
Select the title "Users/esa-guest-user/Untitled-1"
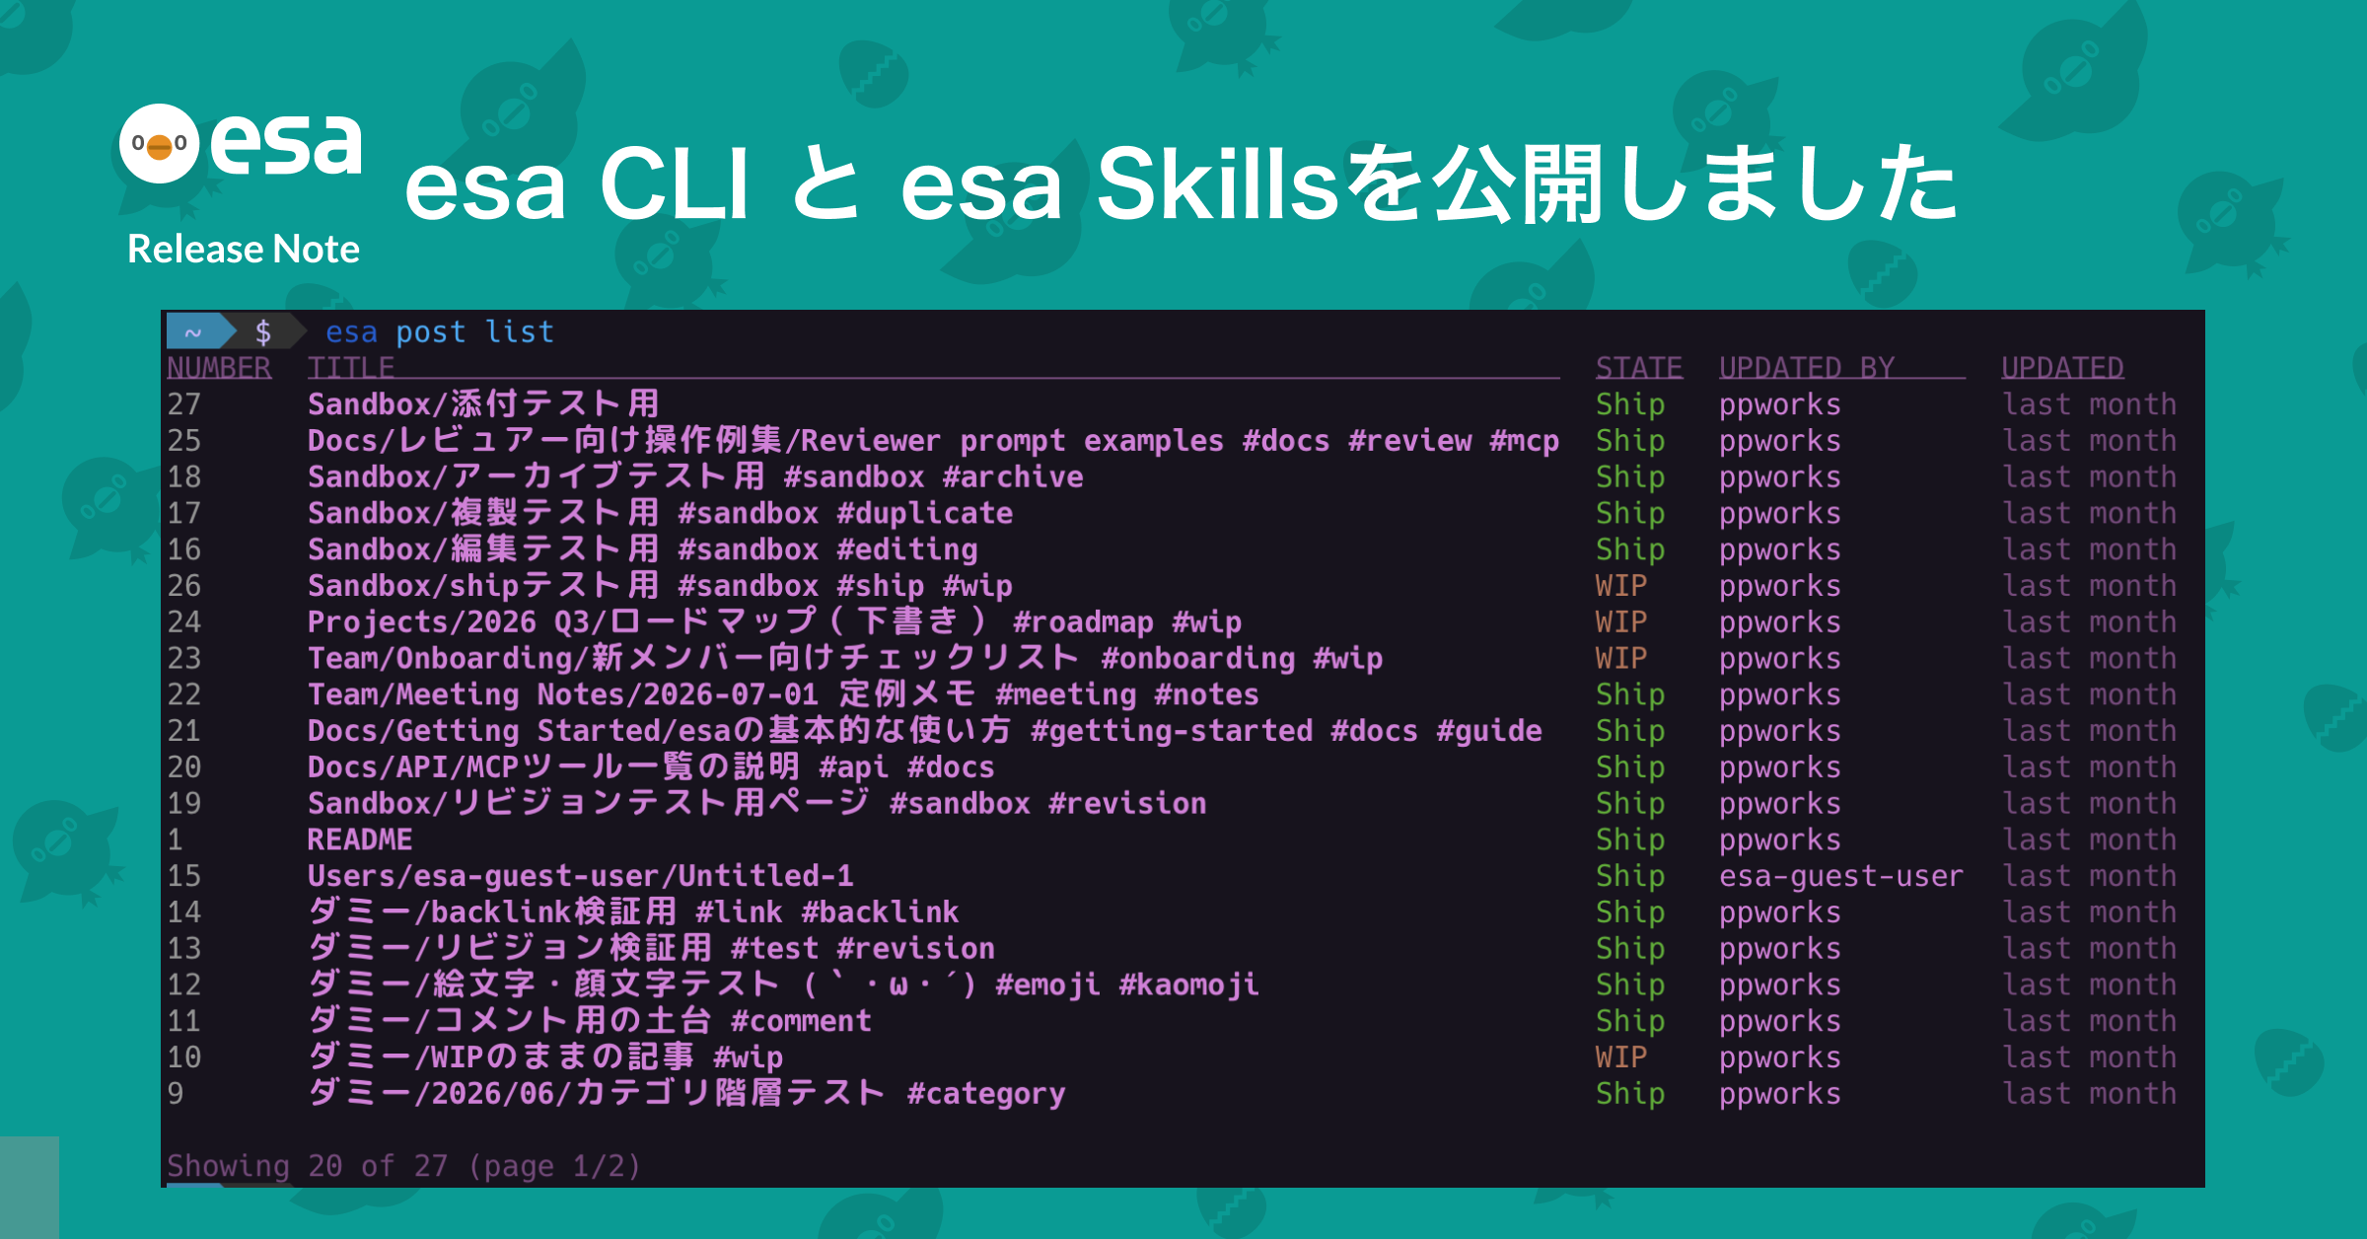pos(581,876)
